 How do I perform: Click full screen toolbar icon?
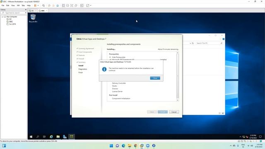[72, 5]
